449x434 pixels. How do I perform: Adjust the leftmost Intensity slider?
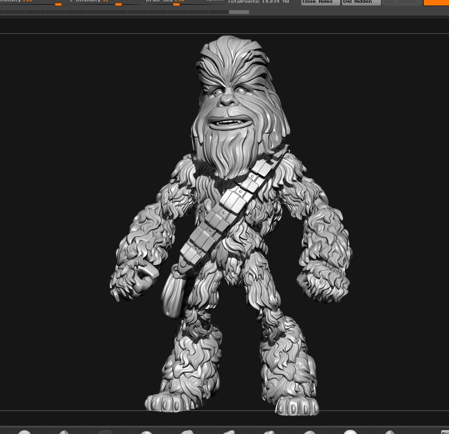point(58,4)
